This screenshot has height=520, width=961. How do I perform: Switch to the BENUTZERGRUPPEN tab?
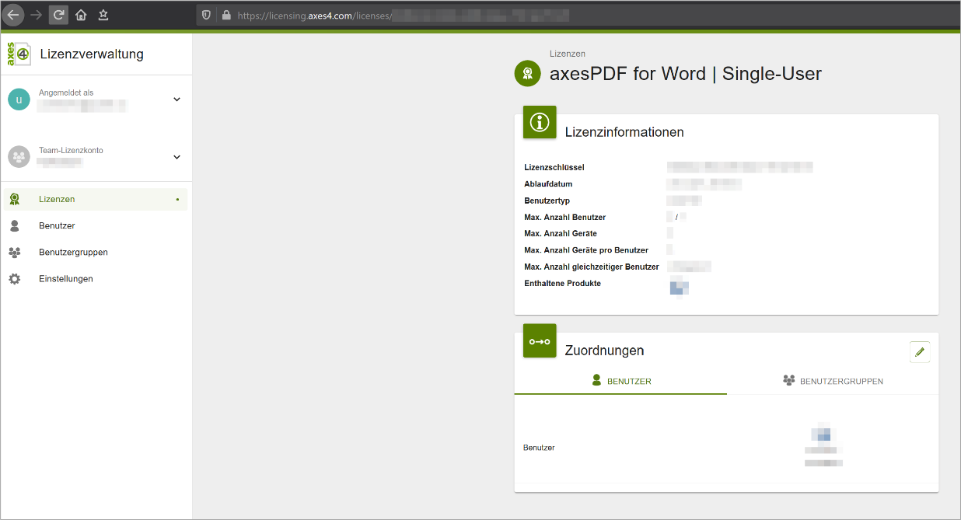coord(833,381)
